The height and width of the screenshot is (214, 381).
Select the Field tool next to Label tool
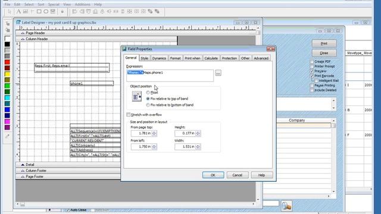(x=25, y=11)
